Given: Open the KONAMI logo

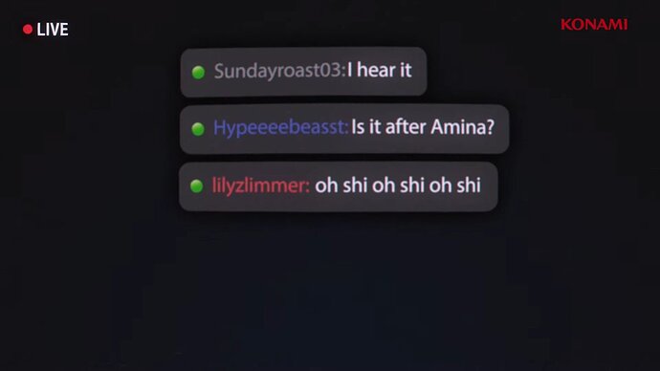Looking at the screenshot, I should pyautogui.click(x=594, y=25).
